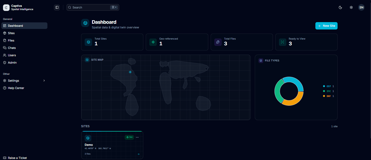This screenshot has height=160, width=371.
Task: Click the Settings gear in sidebar
Action: pyautogui.click(x=5, y=81)
